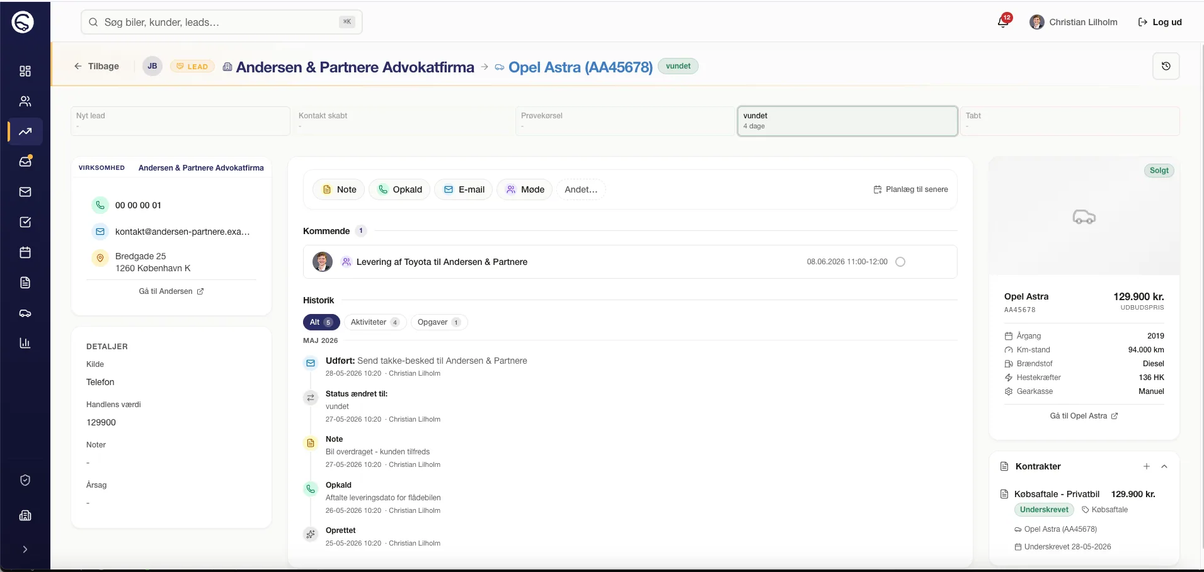Follow the Gå til Opel Astra link
1204x572 pixels.
(1084, 416)
